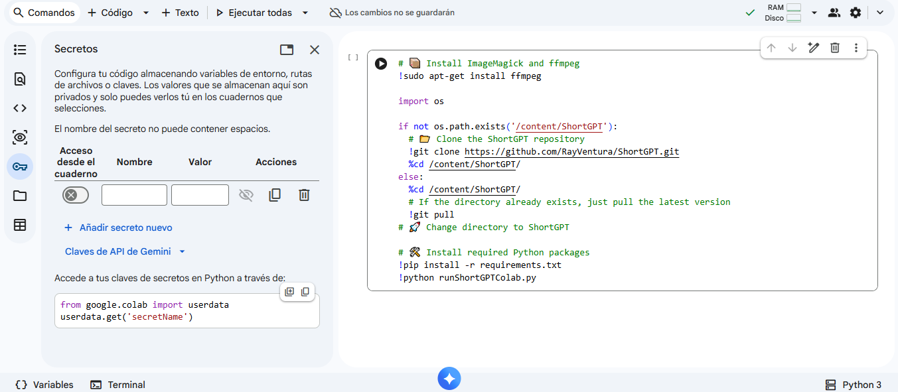The width and height of the screenshot is (898, 392).
Task: Open the data table sidebar icon
Action: click(20, 225)
